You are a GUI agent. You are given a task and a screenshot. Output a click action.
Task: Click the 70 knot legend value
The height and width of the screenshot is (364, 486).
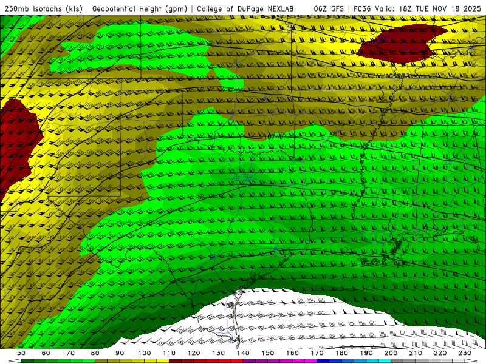(x=70, y=353)
